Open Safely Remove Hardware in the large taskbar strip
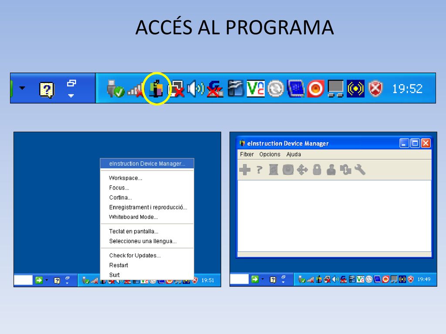Image resolution: width=446 pixels, height=334 pixels. [x=115, y=89]
